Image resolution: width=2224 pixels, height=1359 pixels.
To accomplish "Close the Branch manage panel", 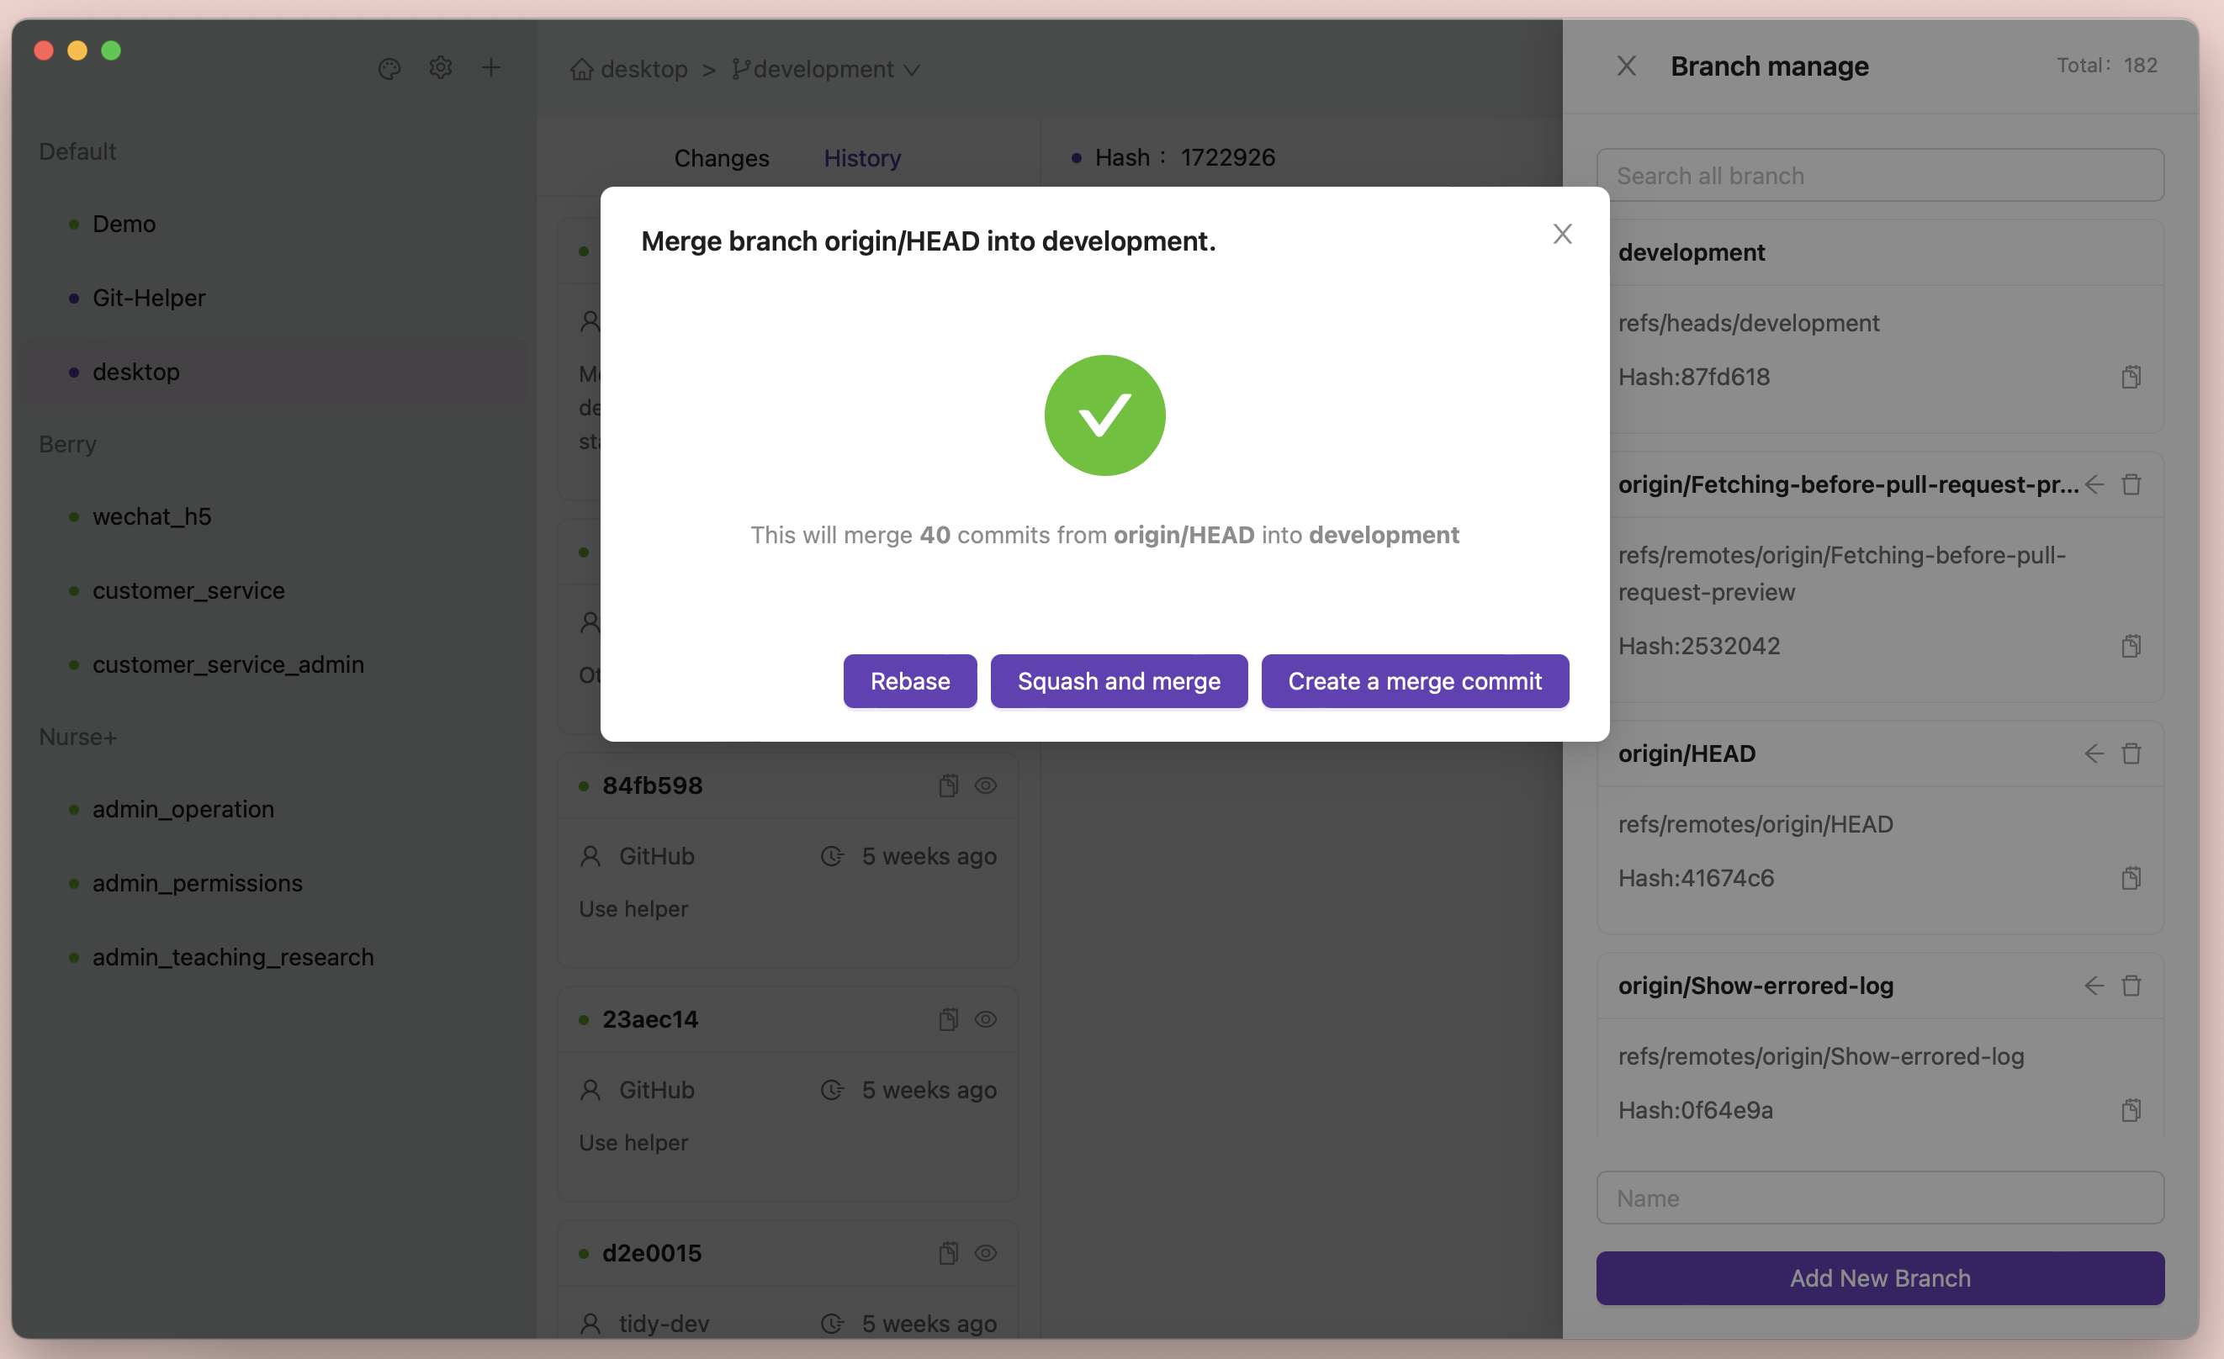I will [x=1627, y=66].
